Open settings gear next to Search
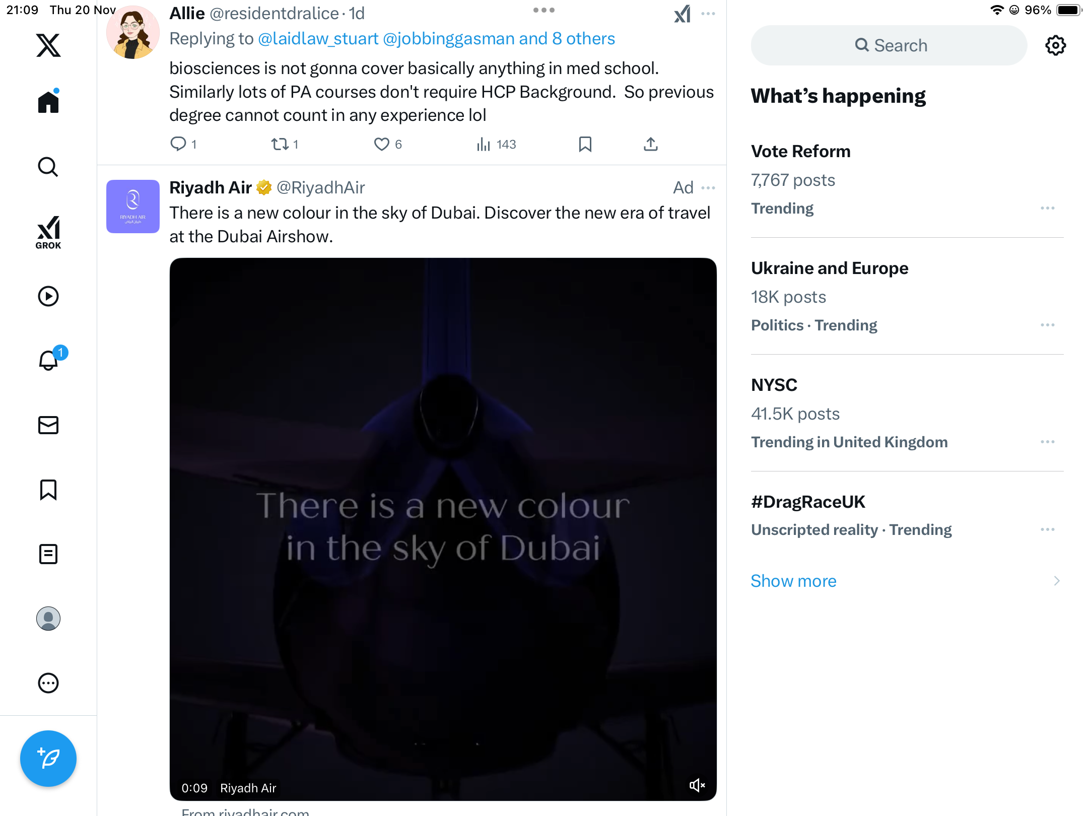Screen dimensions: 1088x816 tap(1055, 45)
